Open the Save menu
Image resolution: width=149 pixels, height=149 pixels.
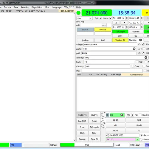click(x=16, y=7)
